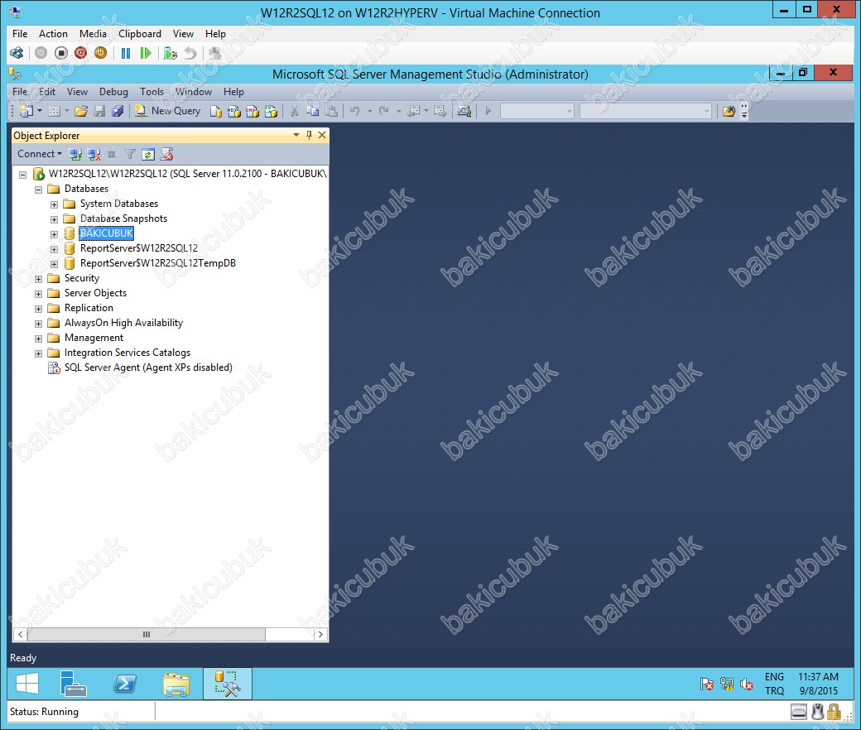This screenshot has height=730, width=861.
Task: Expand the Integration Services Catalogs folder
Action: tap(38, 353)
